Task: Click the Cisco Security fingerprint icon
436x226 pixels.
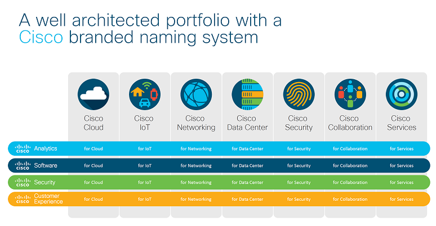Action: (299, 94)
